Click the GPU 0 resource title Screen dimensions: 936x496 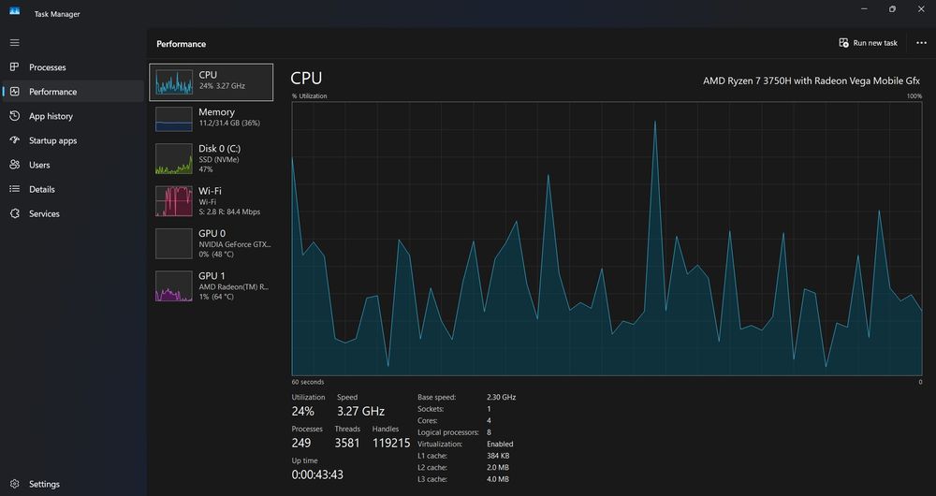212,233
